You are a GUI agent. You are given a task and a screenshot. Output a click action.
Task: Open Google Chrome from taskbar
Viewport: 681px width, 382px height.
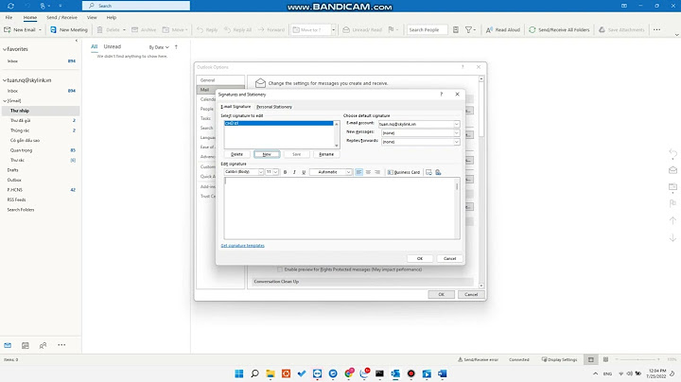point(349,373)
